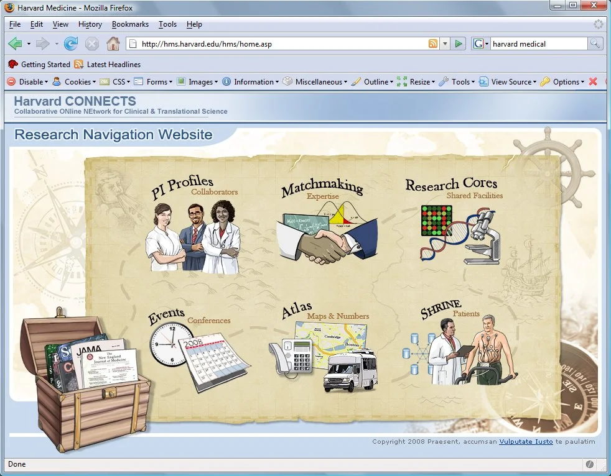This screenshot has width=611, height=476.
Task: Expand the Miscellaneous developer toolbar menu
Action: point(315,82)
